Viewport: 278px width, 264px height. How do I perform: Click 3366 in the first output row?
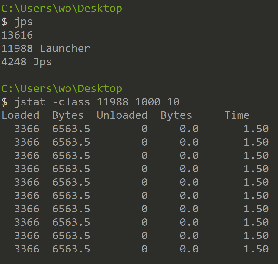(x=27, y=129)
